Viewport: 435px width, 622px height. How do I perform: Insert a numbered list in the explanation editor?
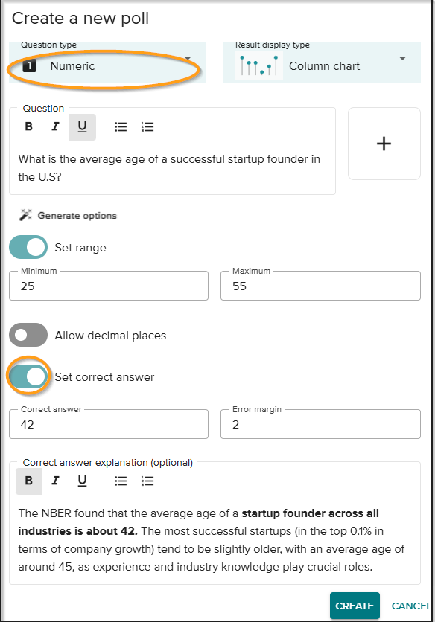tap(147, 481)
